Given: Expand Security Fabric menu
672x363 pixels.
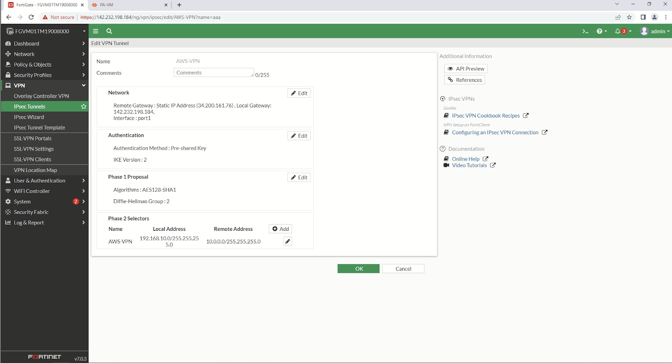Looking at the screenshot, I should tap(45, 212).
